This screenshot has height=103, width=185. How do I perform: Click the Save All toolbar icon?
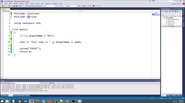pyautogui.click(x=16, y=6)
